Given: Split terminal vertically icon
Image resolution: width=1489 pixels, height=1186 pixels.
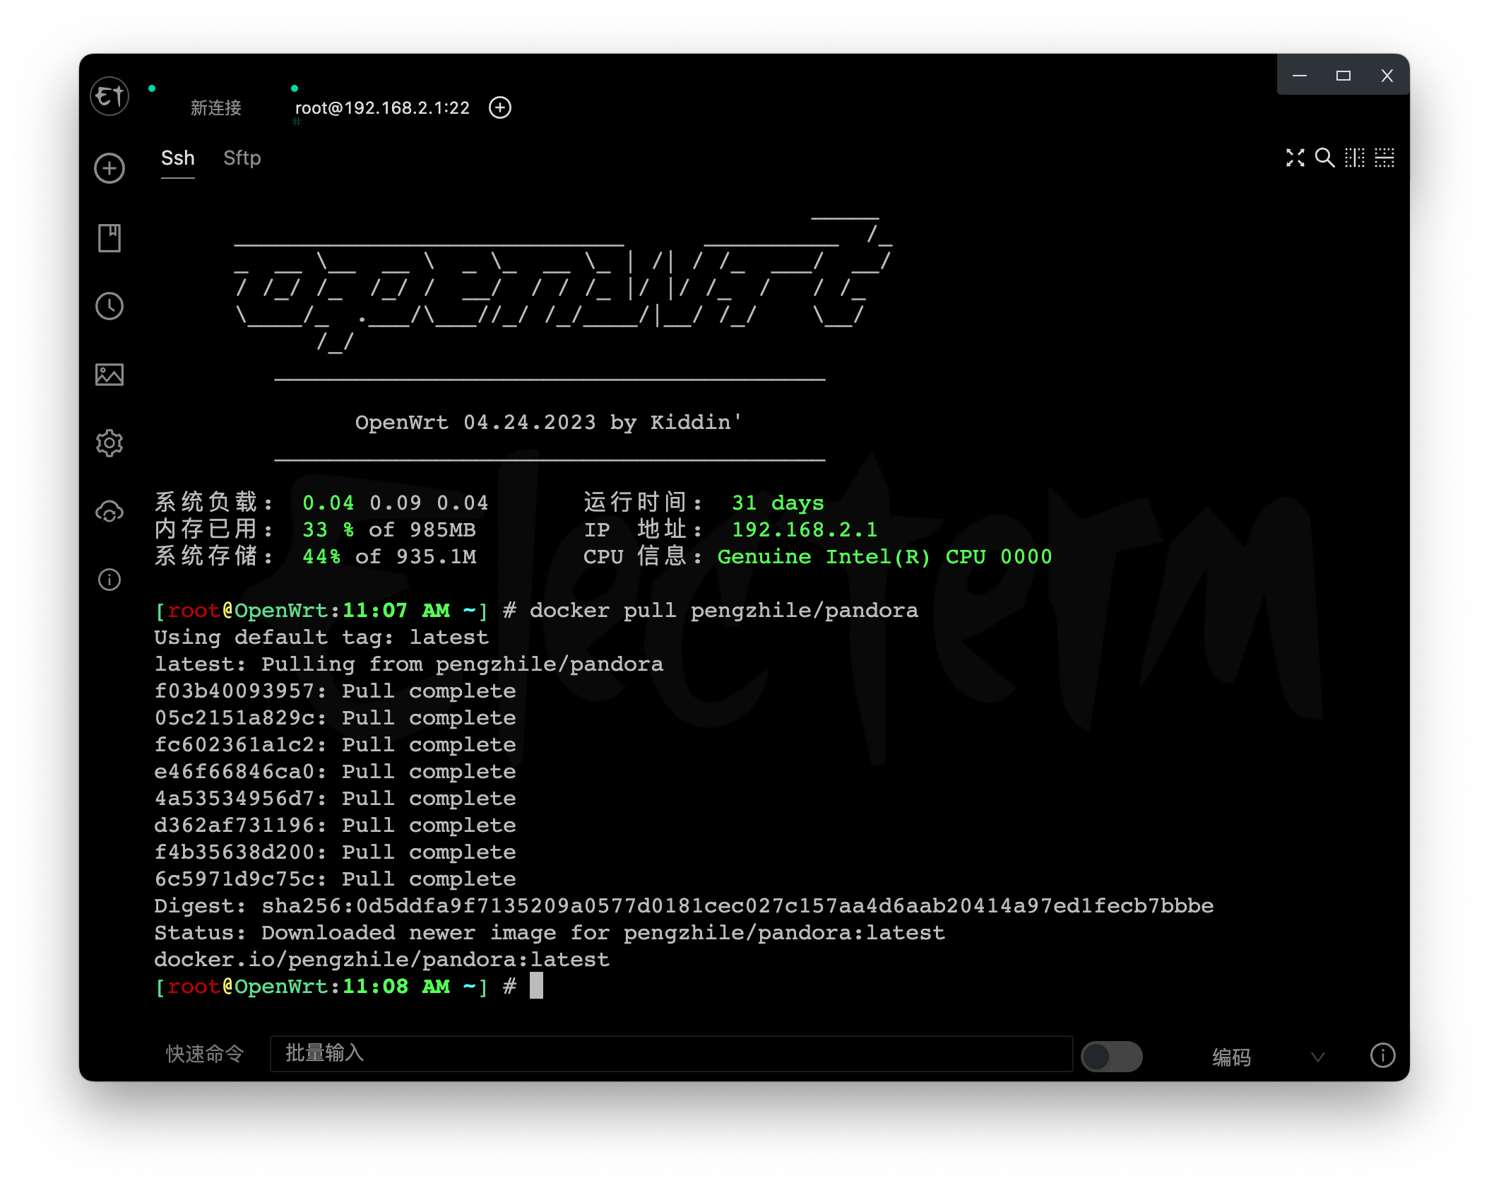Looking at the screenshot, I should click(1354, 158).
